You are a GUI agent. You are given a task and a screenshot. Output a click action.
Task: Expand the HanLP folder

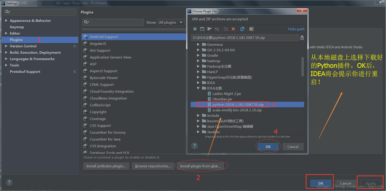click(198, 72)
